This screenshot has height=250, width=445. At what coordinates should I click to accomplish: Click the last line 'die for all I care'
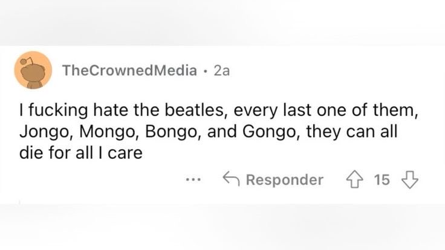(80, 153)
